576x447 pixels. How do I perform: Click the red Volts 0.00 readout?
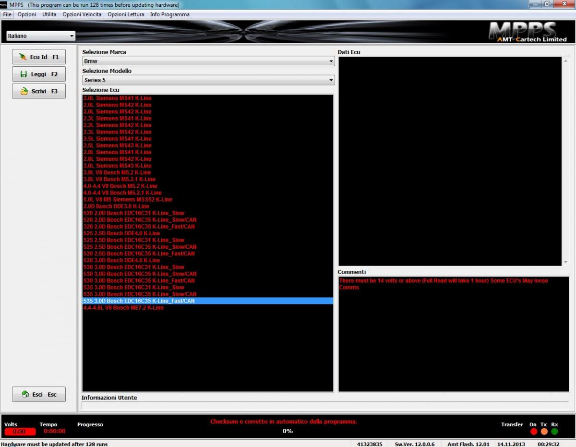[x=20, y=431]
